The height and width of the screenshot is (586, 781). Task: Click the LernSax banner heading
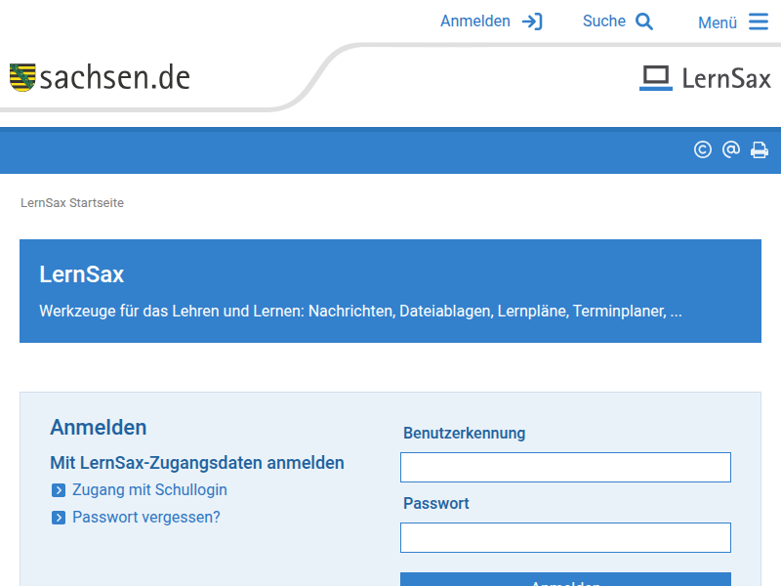(82, 274)
